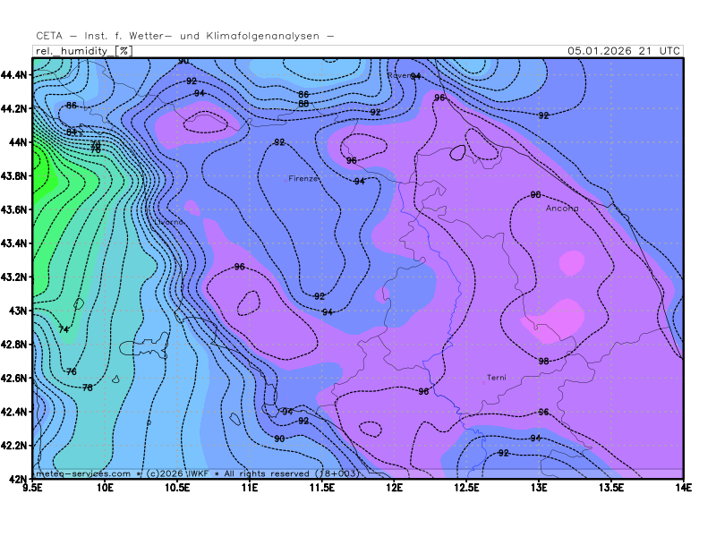Click the Terni city label
716x537 pixels.
click(x=496, y=378)
